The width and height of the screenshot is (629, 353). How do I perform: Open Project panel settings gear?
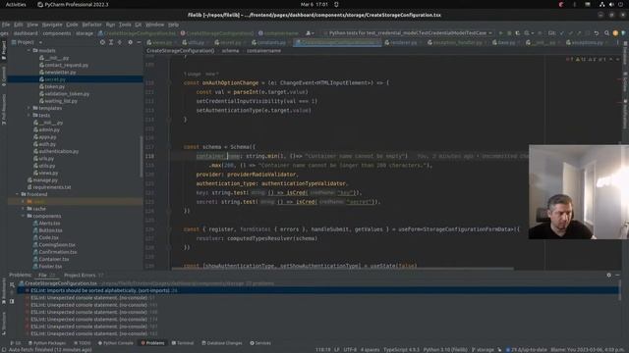coord(130,42)
